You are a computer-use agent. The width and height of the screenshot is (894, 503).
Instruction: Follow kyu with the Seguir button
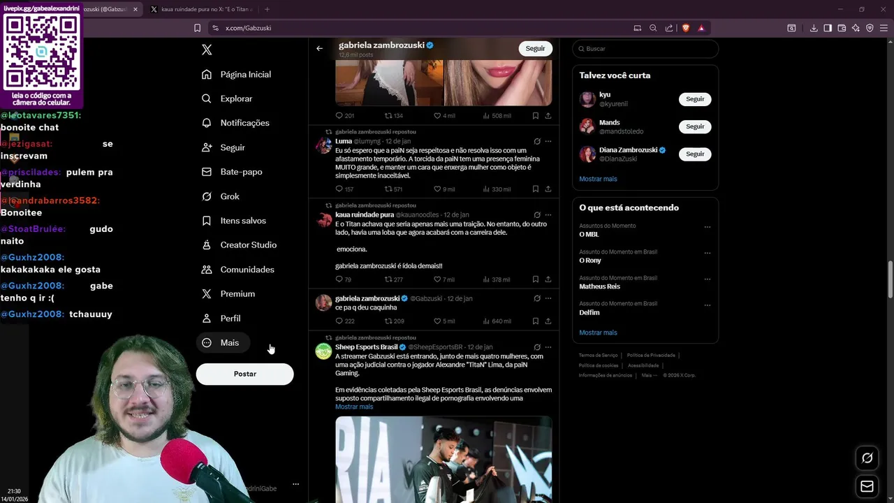pyautogui.click(x=695, y=99)
